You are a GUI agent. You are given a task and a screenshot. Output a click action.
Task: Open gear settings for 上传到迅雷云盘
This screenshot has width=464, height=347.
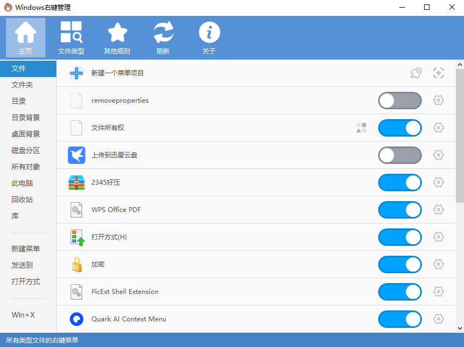point(438,155)
